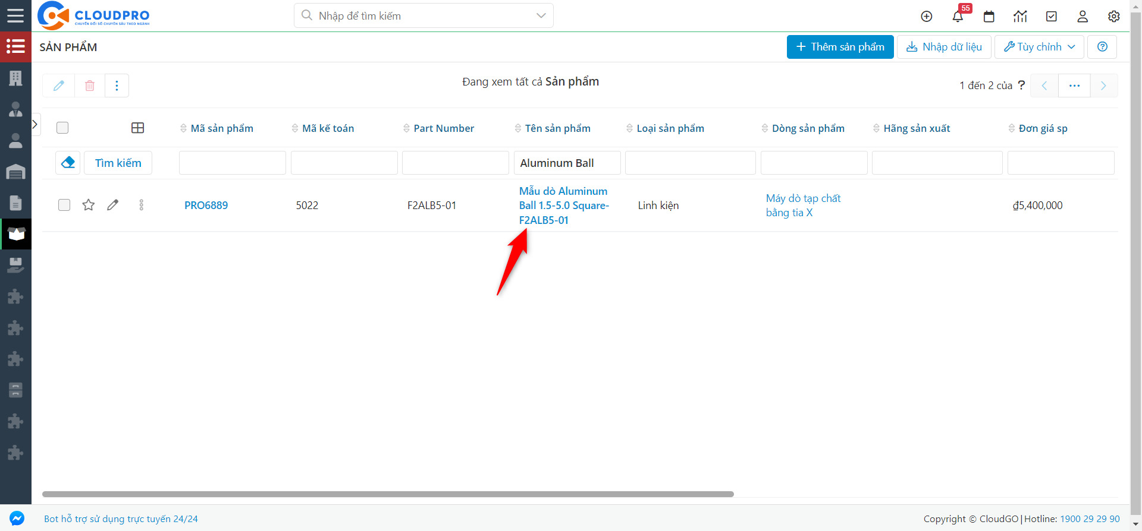Open the products box icon in sidebar
Screen dimensions: 1142x531
[15, 234]
